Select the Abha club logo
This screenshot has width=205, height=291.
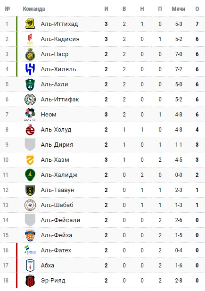pyautogui.click(x=30, y=266)
